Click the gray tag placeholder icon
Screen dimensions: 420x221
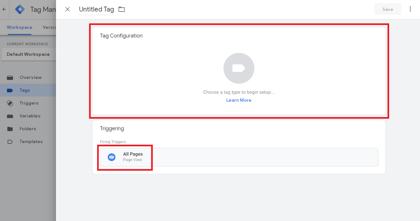point(239,68)
